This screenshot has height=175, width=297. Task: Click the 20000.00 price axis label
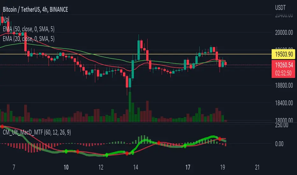point(284,33)
